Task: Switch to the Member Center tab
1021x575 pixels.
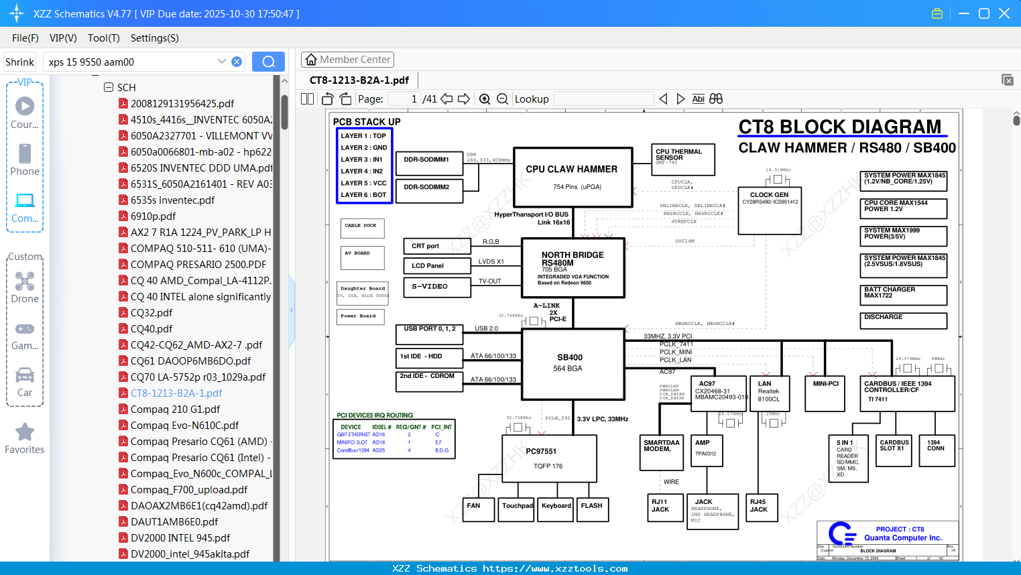Action: pos(347,60)
